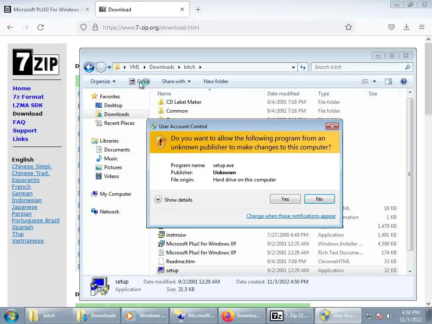Open Home link on 7-Zip site
Image resolution: width=432 pixels, height=324 pixels.
tap(22, 89)
